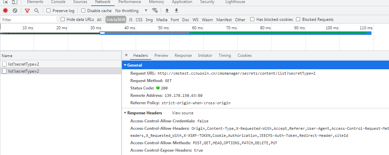This screenshot has width=389, height=155.
Task: Click the inspect element picker icon
Action: (6, 2)
